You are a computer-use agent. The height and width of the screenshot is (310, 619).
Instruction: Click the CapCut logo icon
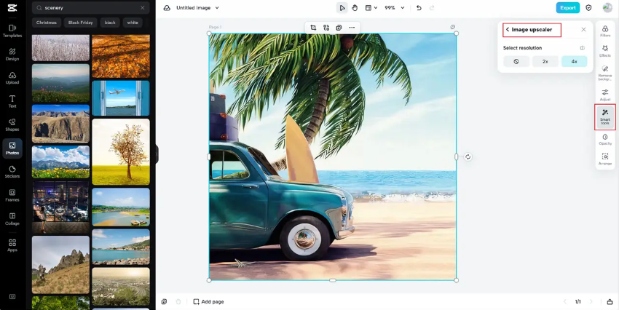click(x=12, y=8)
